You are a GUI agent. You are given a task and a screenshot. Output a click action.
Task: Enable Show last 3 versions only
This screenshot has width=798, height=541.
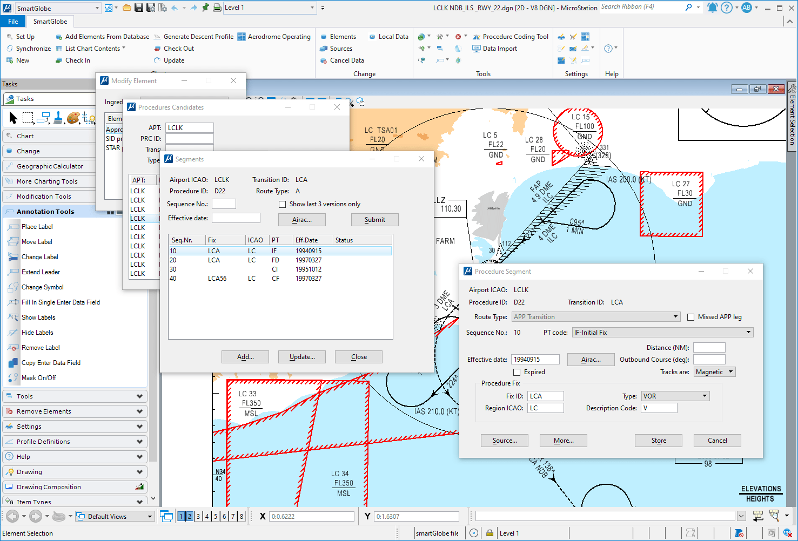pyautogui.click(x=282, y=204)
